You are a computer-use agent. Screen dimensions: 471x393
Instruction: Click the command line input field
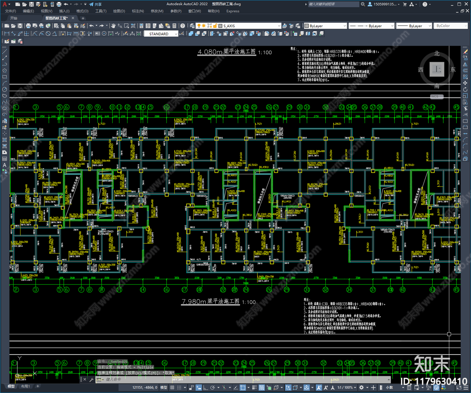pyautogui.click(x=247, y=379)
